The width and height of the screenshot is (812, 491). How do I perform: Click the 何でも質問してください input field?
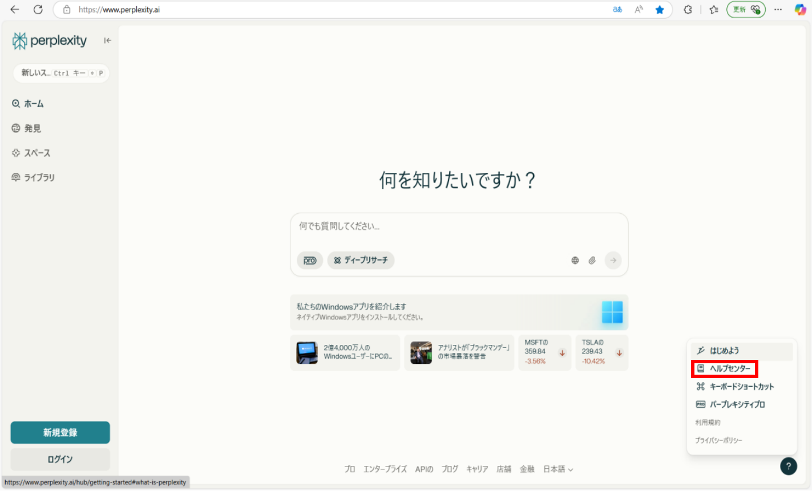pos(459,227)
